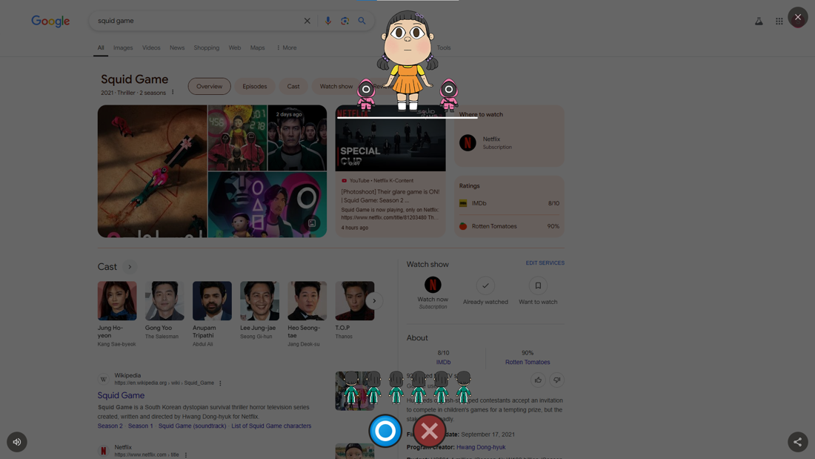The width and height of the screenshot is (815, 459).
Task: Open the image gallery icon
Action: click(312, 223)
